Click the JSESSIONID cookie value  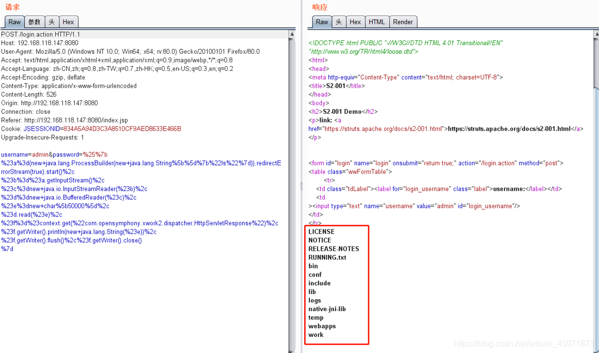122,129
